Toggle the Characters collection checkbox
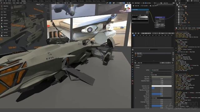Screen dimensions: 200x112 179,15
